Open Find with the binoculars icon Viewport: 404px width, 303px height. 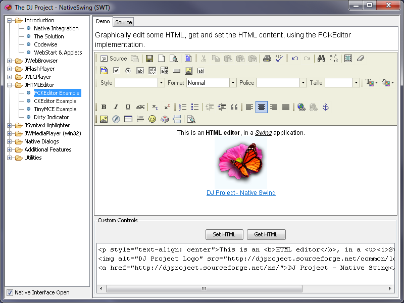(321, 59)
